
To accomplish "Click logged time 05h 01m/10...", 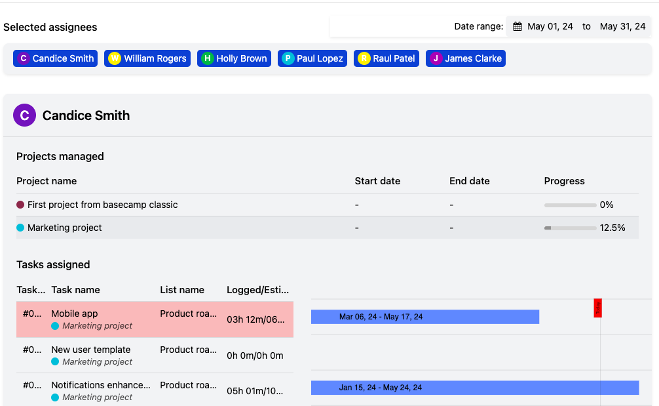I will tap(255, 391).
